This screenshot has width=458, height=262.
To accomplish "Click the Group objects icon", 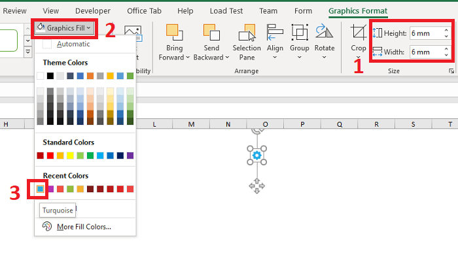I will coord(300,33).
